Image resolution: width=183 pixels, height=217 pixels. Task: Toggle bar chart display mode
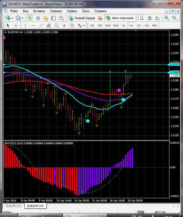tap(142, 18)
